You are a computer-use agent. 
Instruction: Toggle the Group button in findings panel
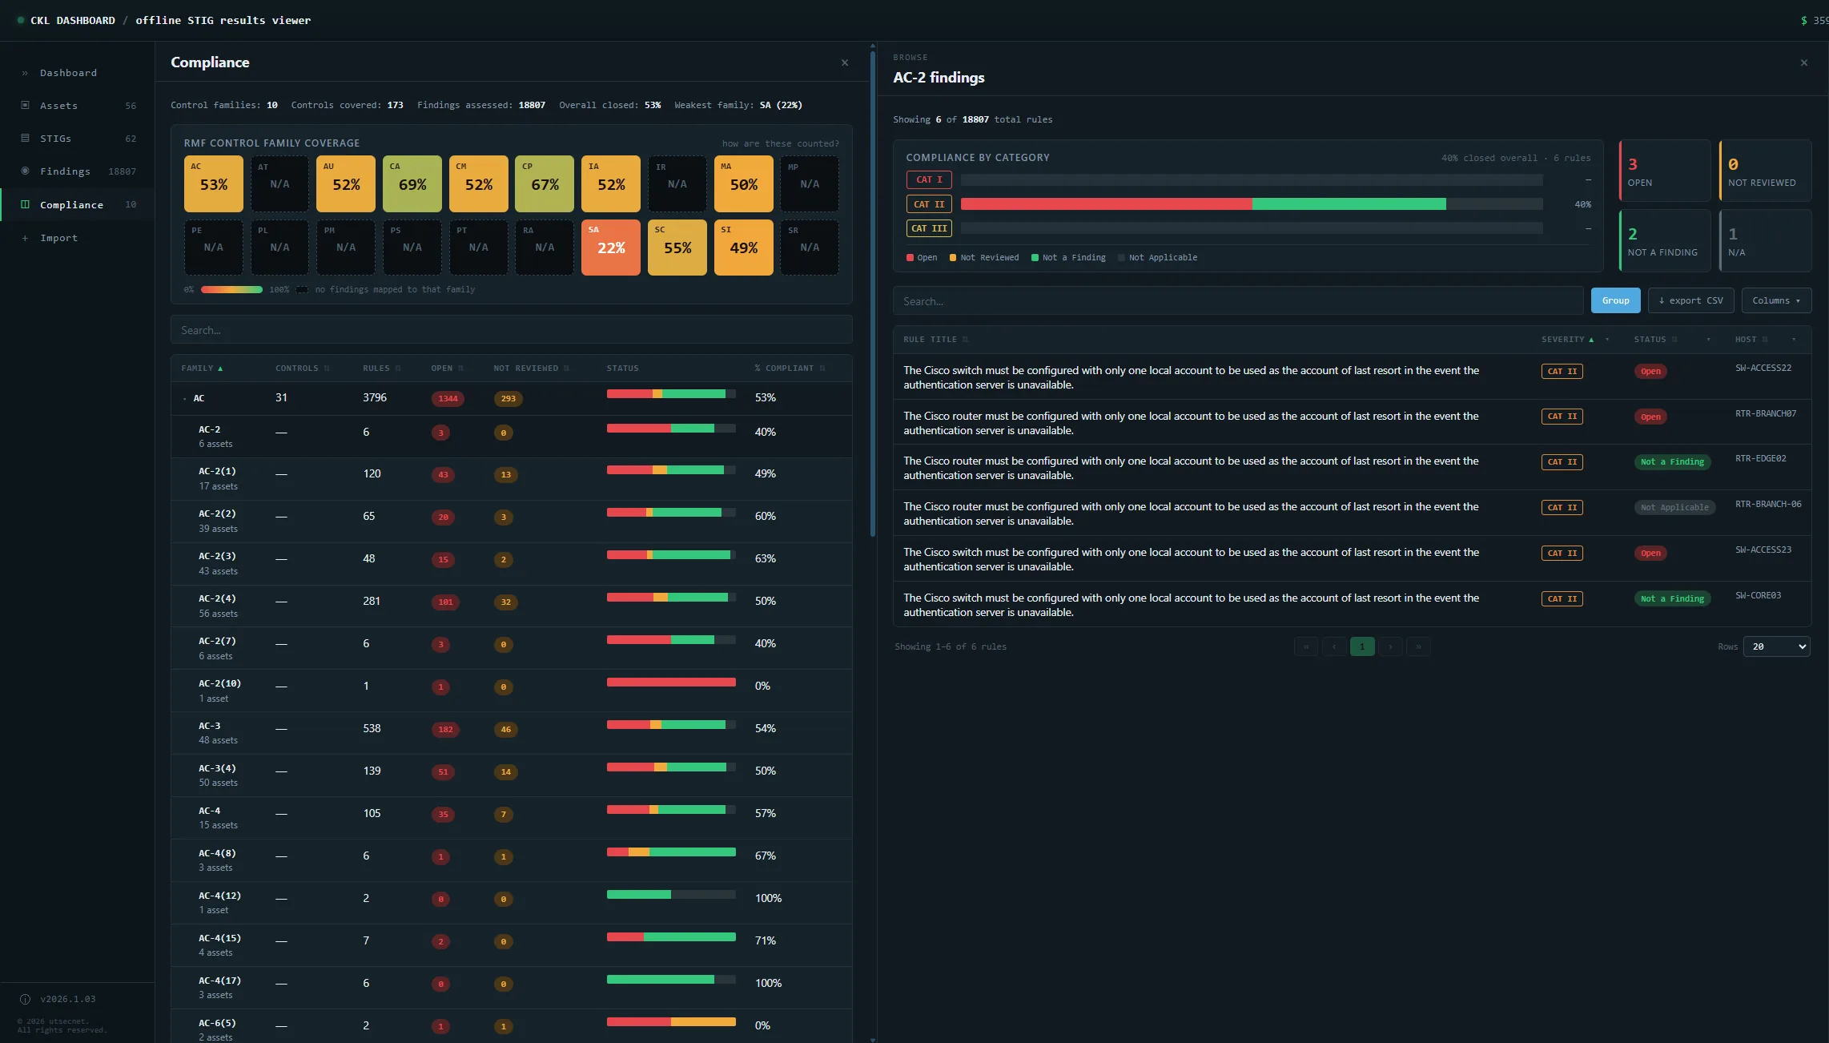pos(1615,300)
